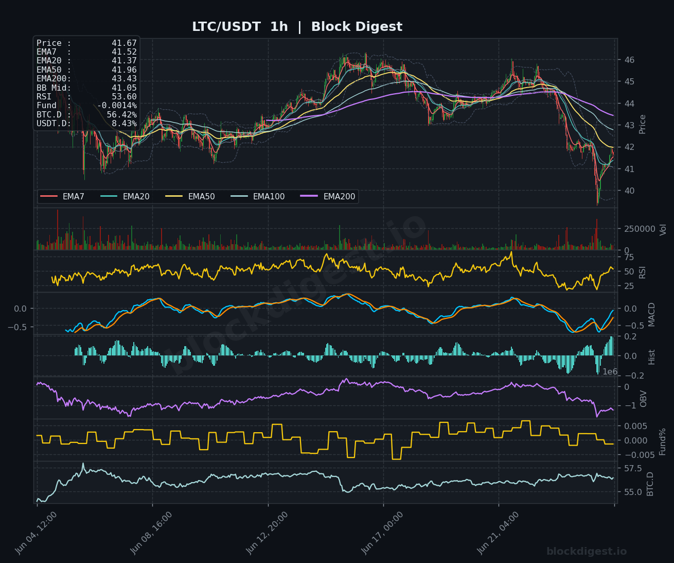Image resolution: width=674 pixels, height=563 pixels.
Task: Click the EMA200 legend label
Action: point(340,197)
